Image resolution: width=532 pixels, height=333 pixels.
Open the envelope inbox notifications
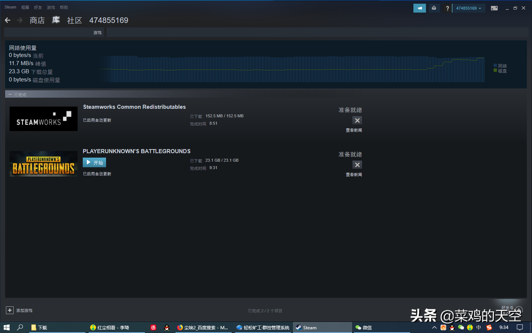pos(434,8)
